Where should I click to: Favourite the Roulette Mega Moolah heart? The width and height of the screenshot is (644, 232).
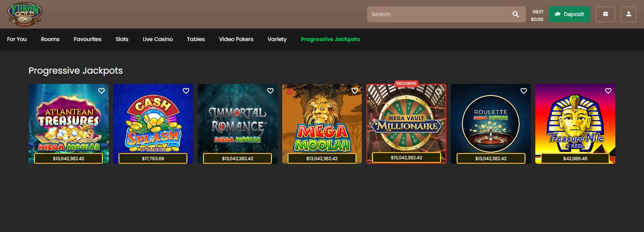coord(524,91)
